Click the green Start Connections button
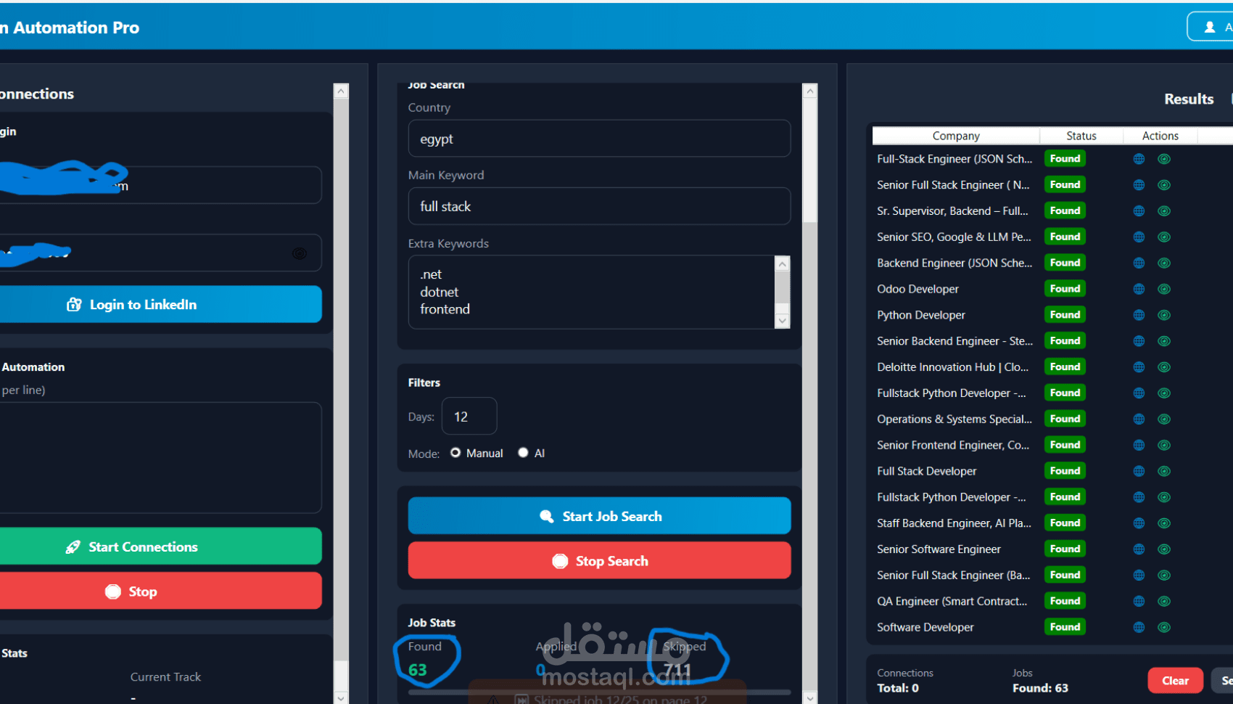 [x=160, y=547]
